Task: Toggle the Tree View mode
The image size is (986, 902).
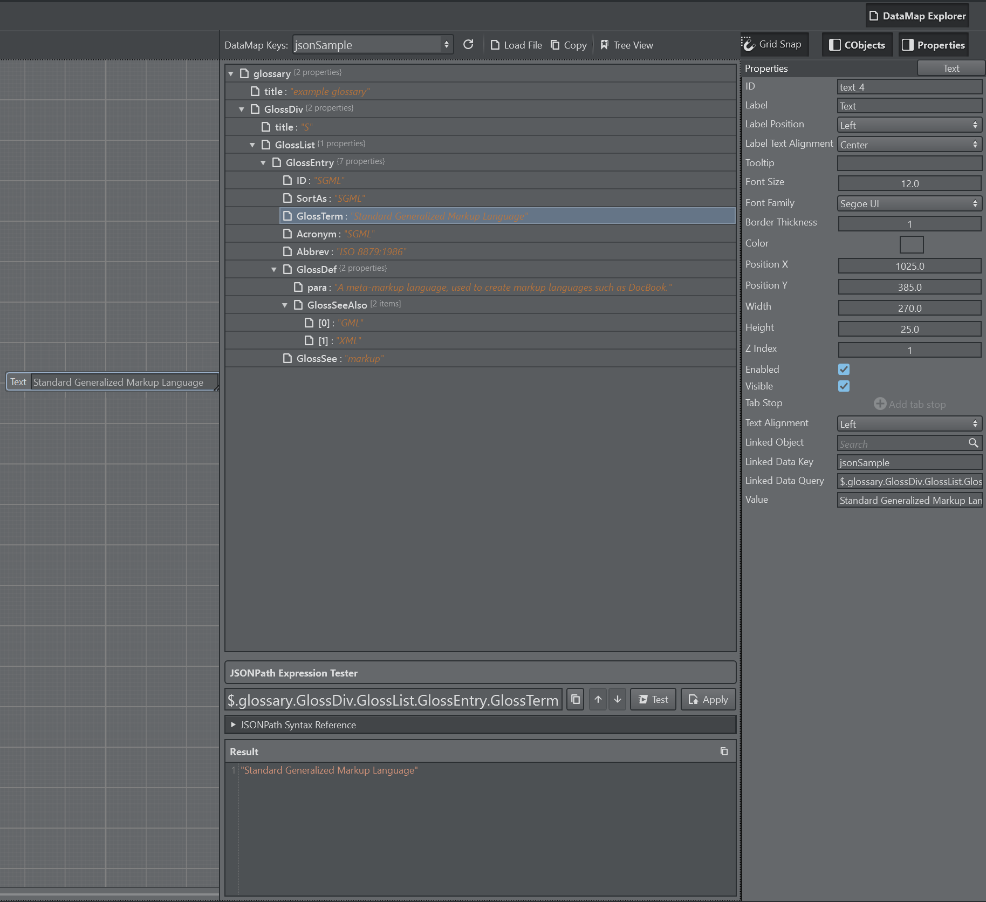Action: pos(626,45)
